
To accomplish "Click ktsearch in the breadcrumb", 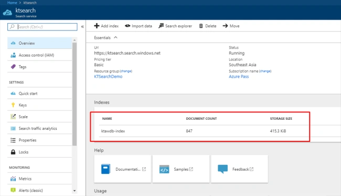I will click(x=30, y=3).
